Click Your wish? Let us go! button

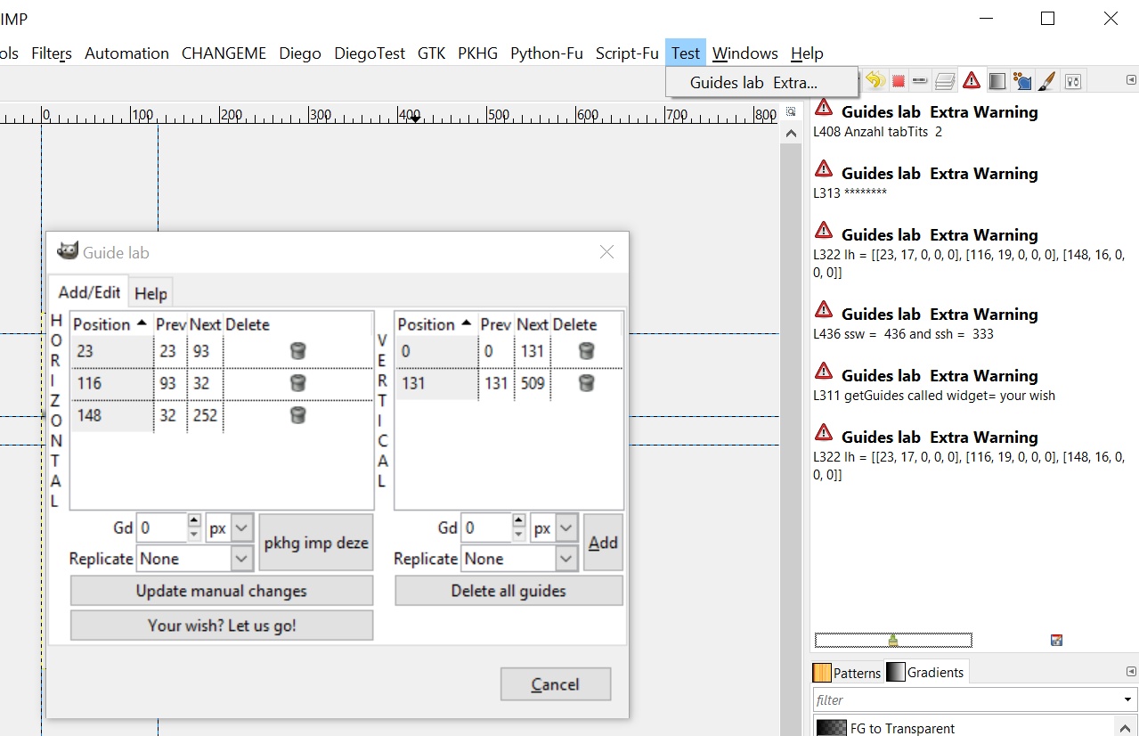pos(222,626)
